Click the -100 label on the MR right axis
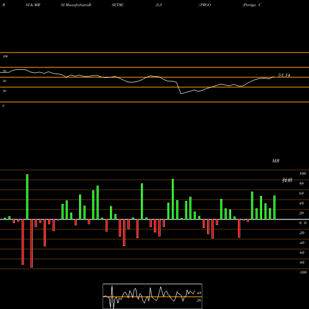 tap(303, 273)
